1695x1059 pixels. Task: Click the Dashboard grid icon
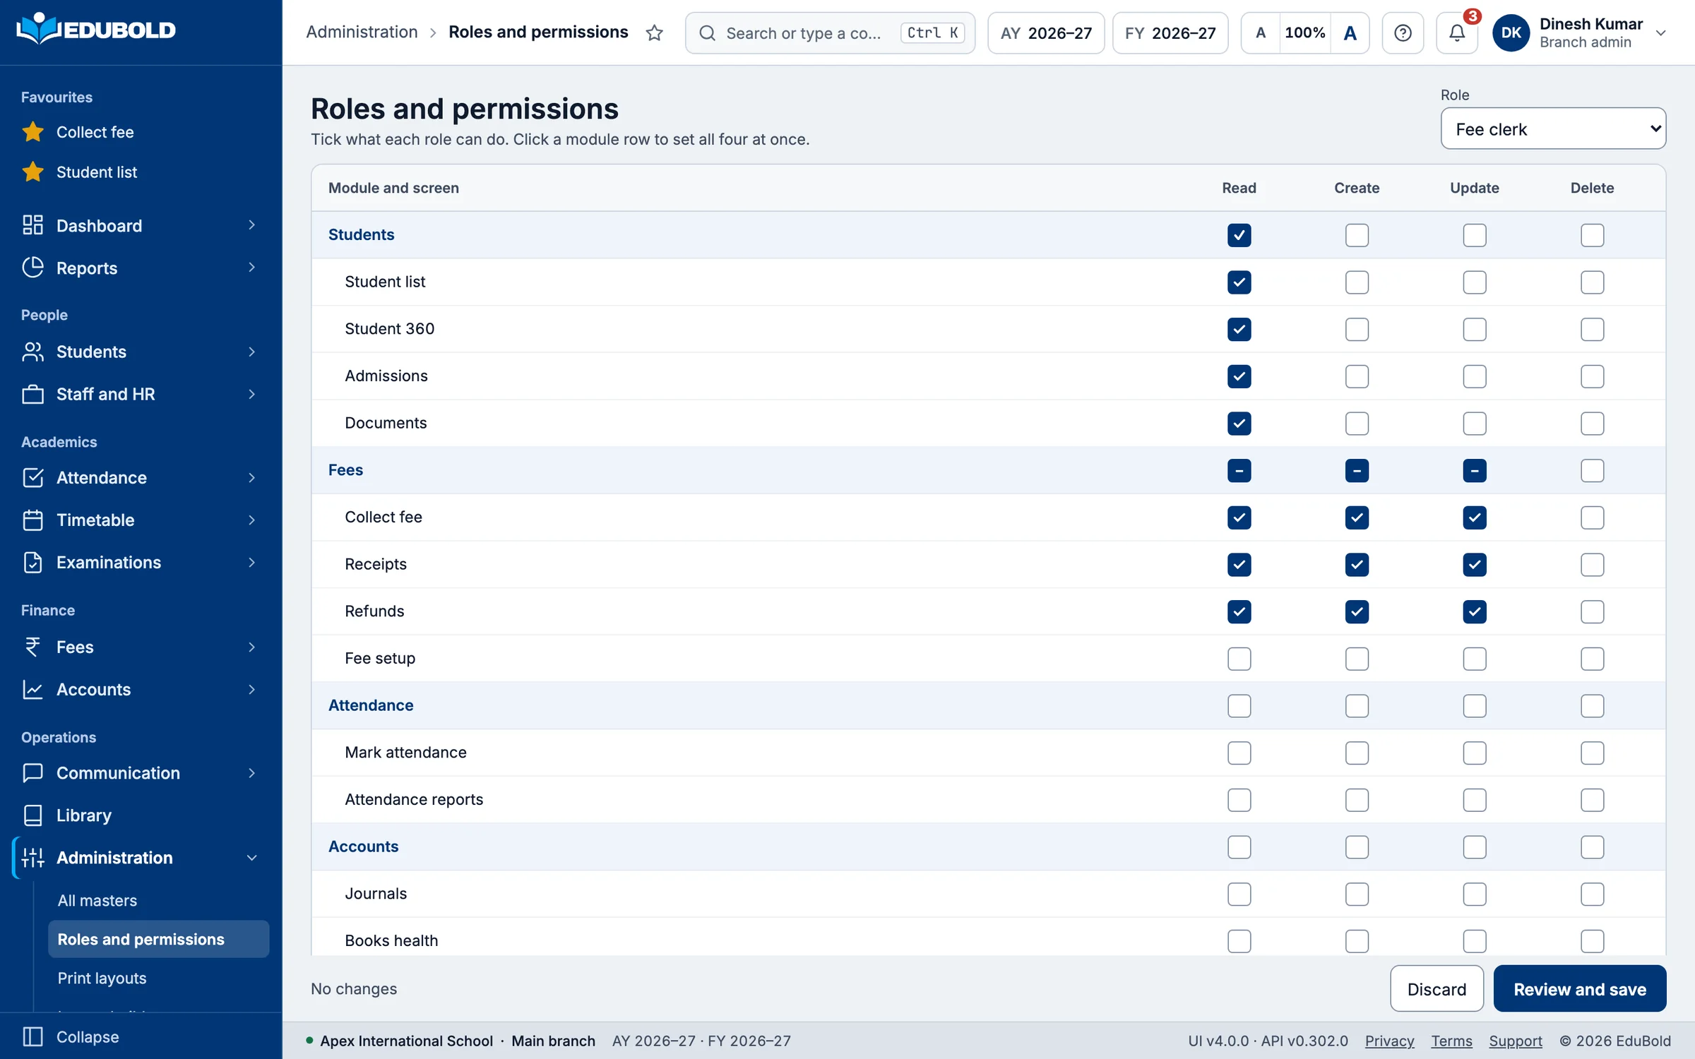32,225
